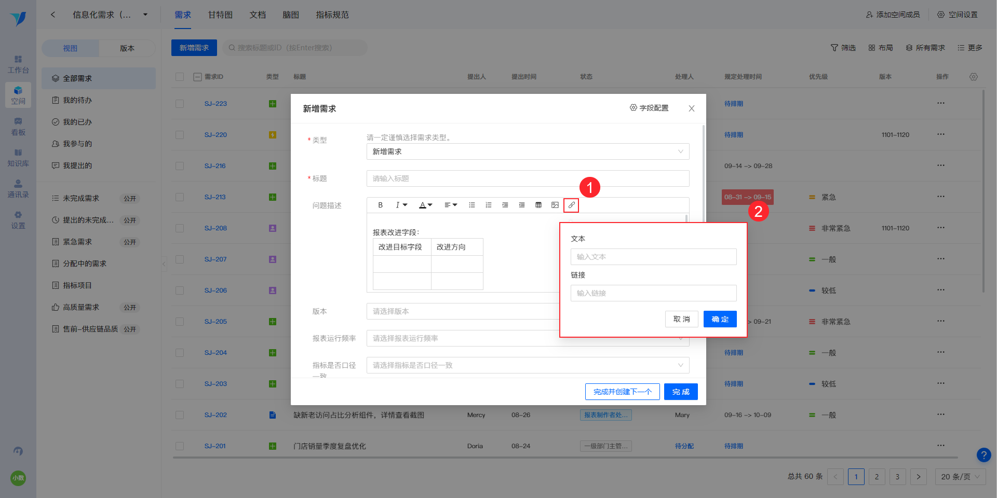Click 完成 to submit requirement
Screen dimensions: 997x498
681,392
